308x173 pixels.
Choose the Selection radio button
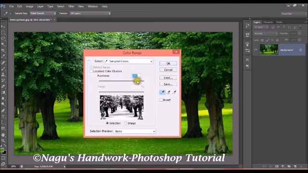(x=107, y=123)
